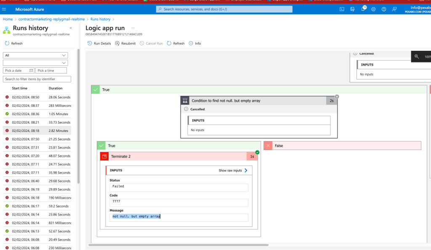The image size is (431, 250).
Task: Click the Azure search resources bar
Action: click(224, 9)
